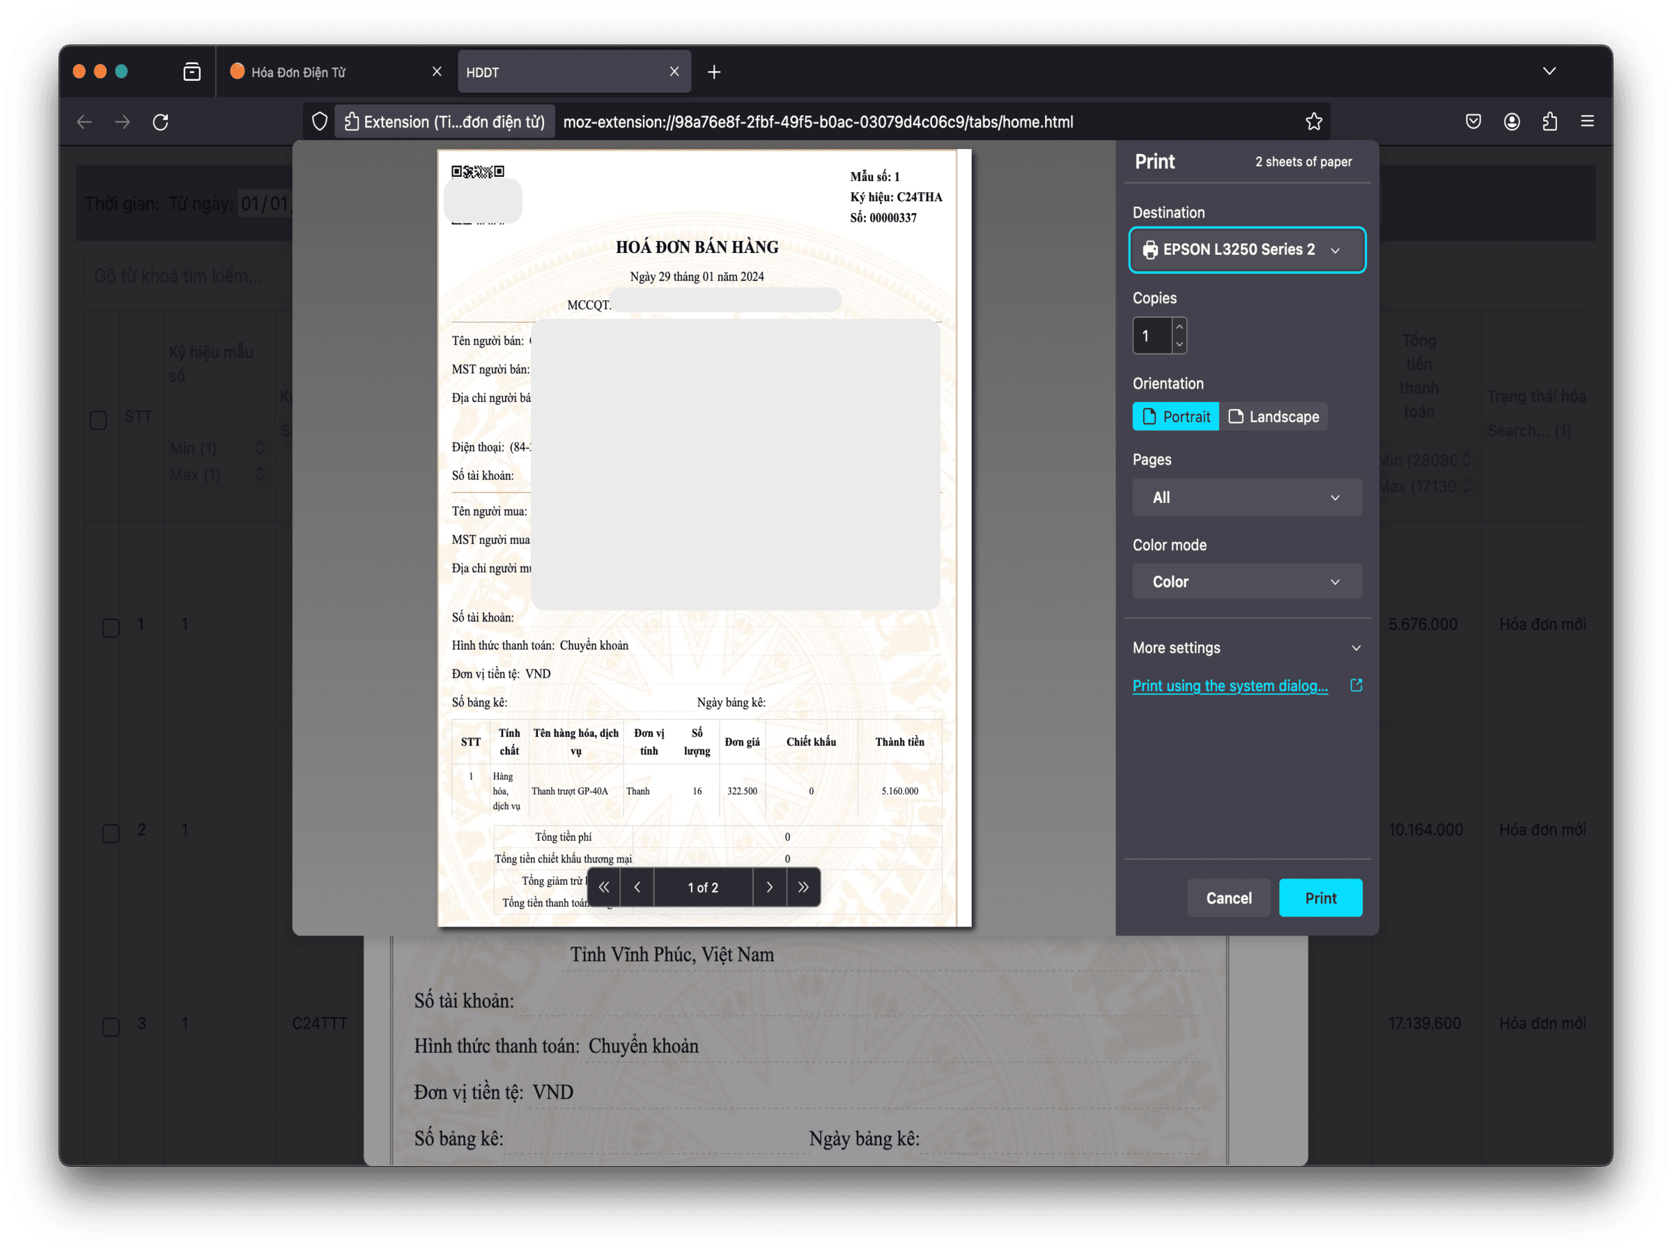
Task: Click the external link icon beside system dialog
Action: pos(1356,686)
